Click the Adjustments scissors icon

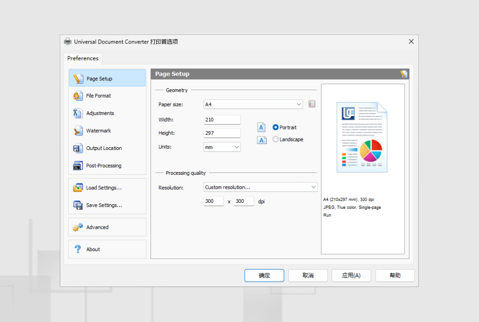(x=78, y=113)
